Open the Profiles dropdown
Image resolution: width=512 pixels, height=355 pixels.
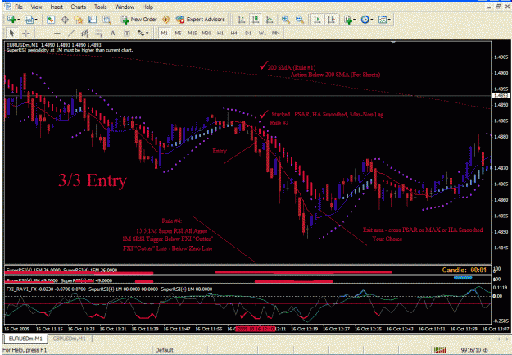click(x=31, y=20)
